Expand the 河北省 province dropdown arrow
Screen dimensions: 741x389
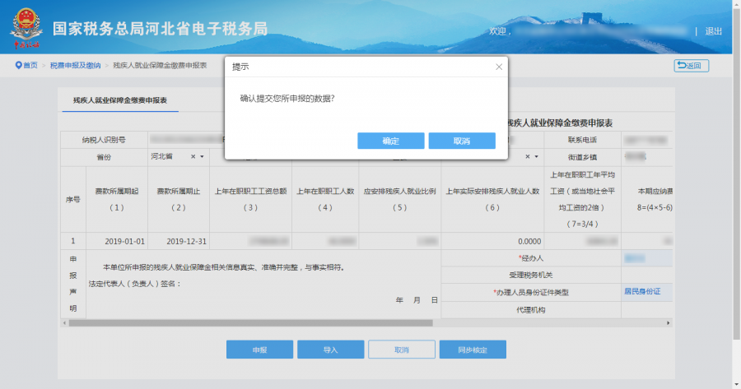click(203, 156)
